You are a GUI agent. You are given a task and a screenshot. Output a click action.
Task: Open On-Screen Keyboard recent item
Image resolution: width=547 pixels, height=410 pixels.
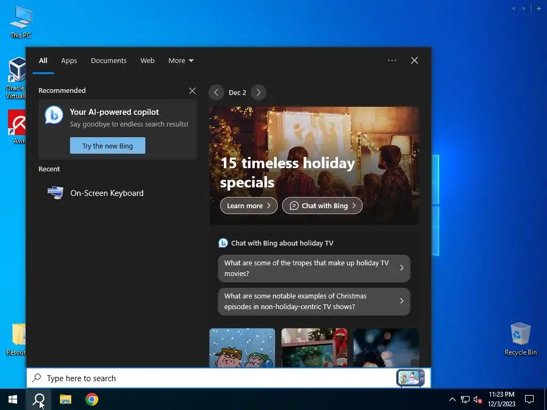tap(117, 193)
